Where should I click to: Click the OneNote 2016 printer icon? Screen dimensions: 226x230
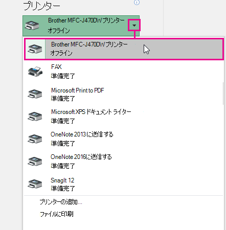[35, 162]
